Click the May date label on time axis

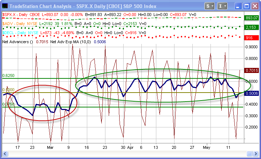[x=206, y=147]
